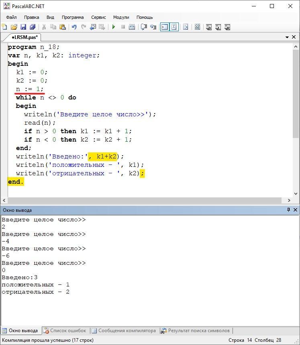Run the program with green play icon
Image resolution: width=300 pixels, height=345 pixels.
coord(114,27)
